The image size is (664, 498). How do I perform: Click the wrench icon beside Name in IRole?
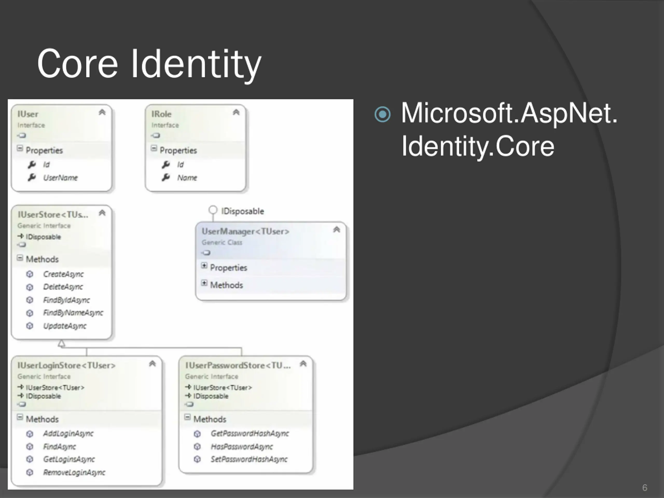coord(166,177)
